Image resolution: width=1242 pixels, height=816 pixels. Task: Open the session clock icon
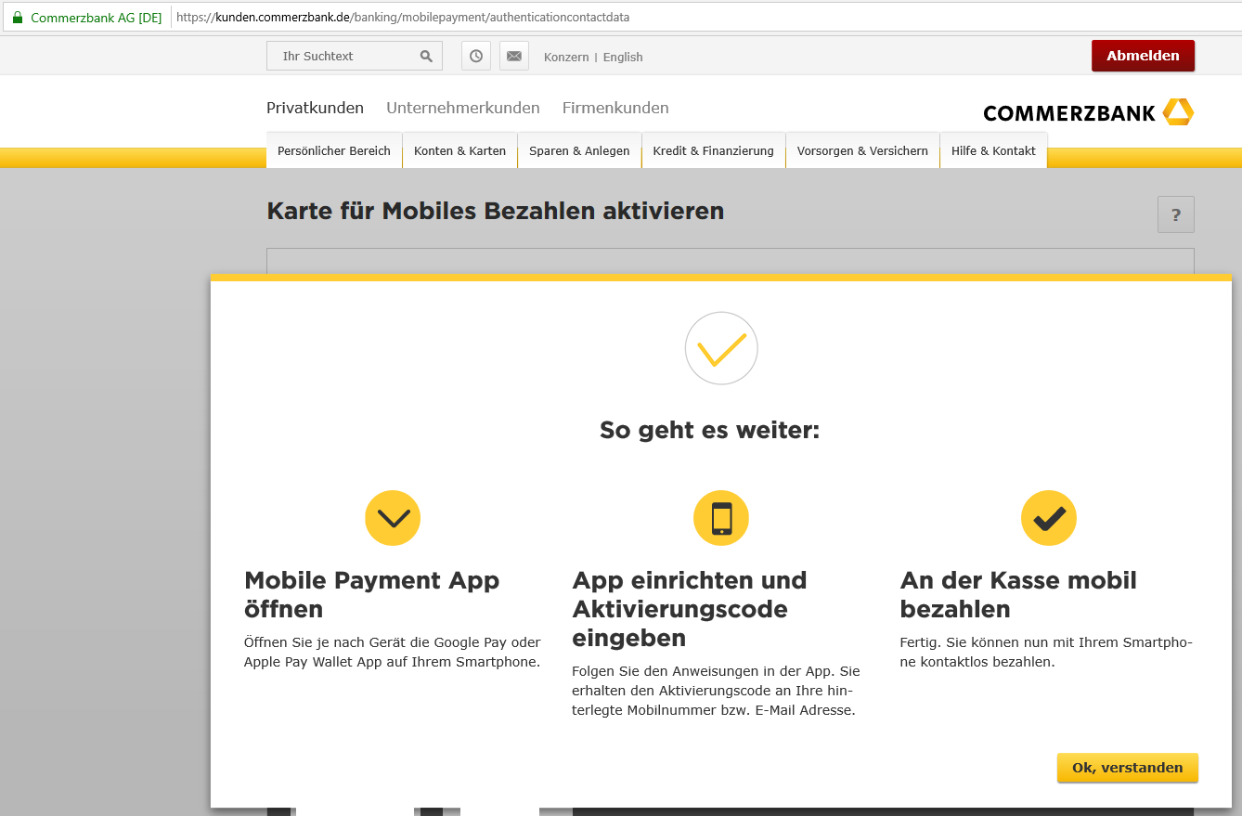pos(476,57)
